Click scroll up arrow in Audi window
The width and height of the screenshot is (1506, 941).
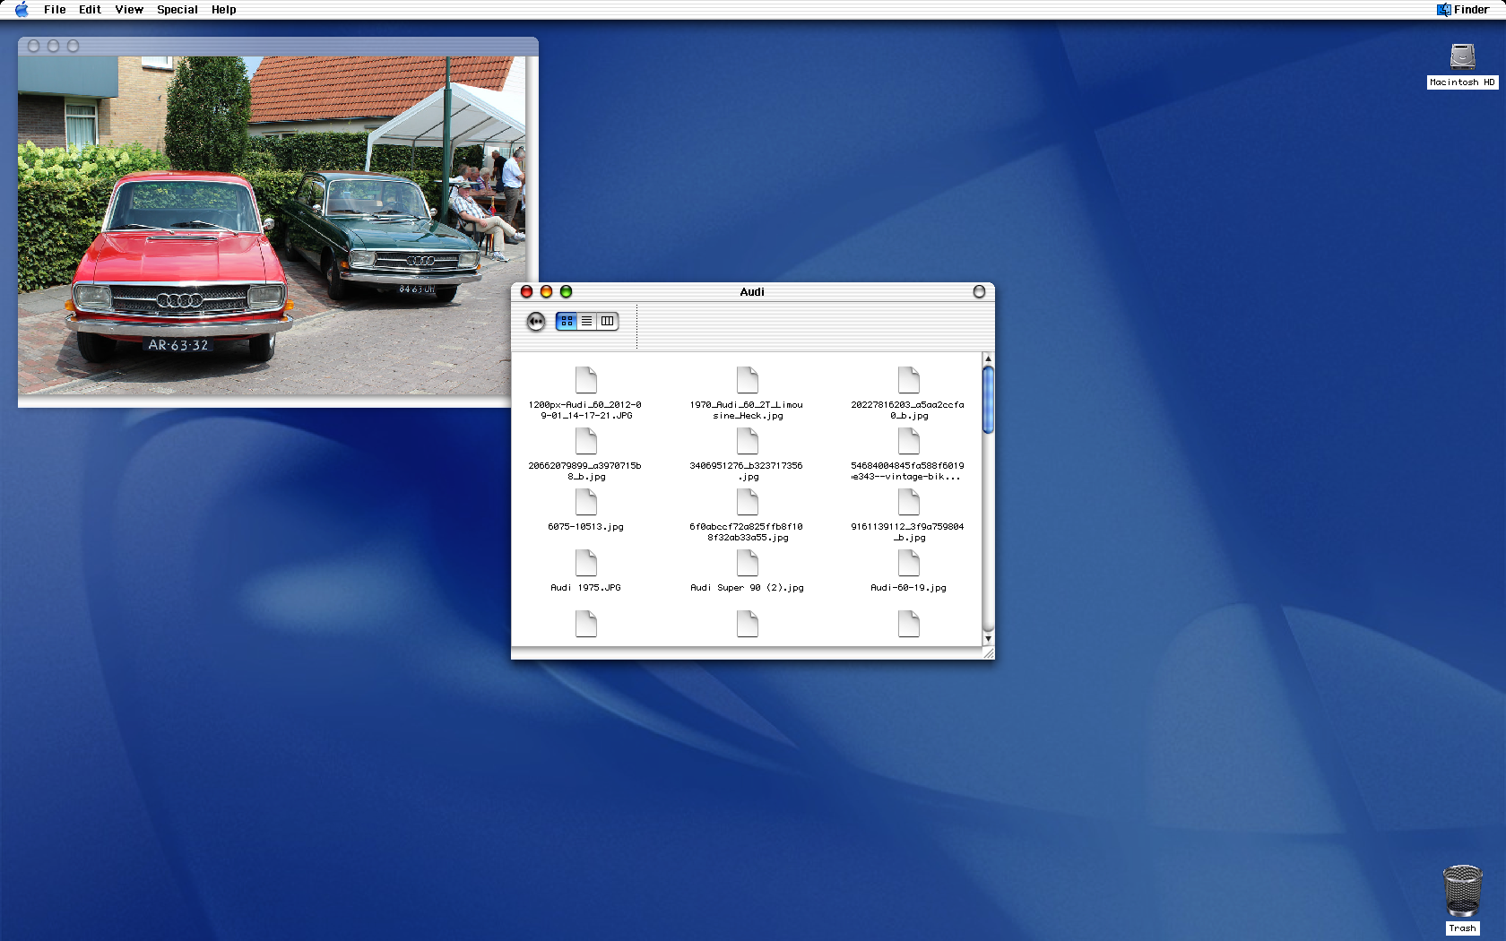click(988, 358)
